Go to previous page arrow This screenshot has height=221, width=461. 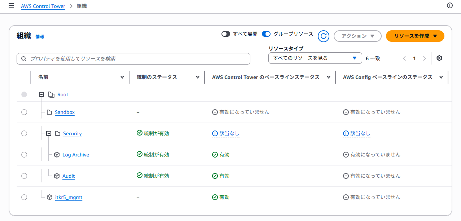[404, 58]
